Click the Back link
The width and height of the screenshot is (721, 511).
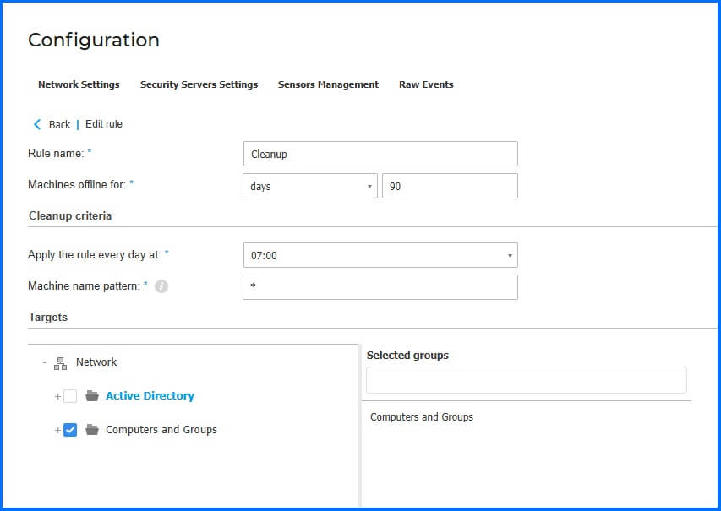(x=59, y=124)
